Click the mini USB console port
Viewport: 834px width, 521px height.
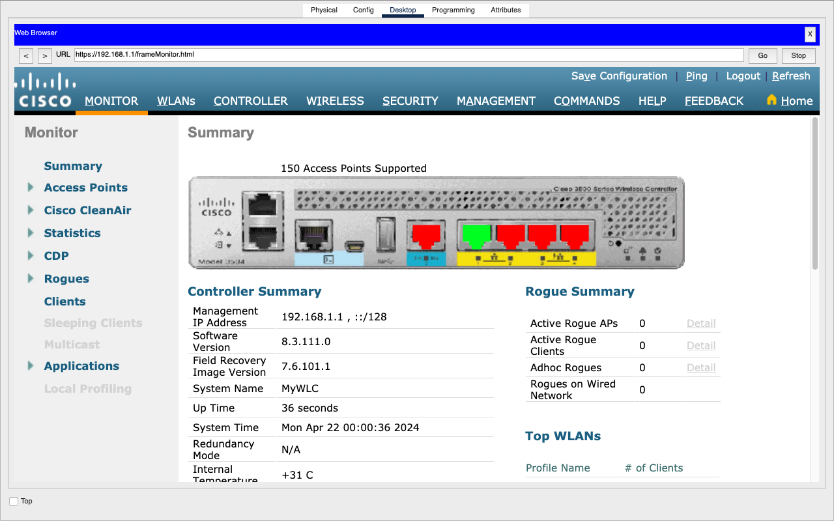coord(354,246)
